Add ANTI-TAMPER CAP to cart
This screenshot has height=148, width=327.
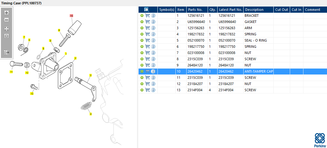(148, 71)
